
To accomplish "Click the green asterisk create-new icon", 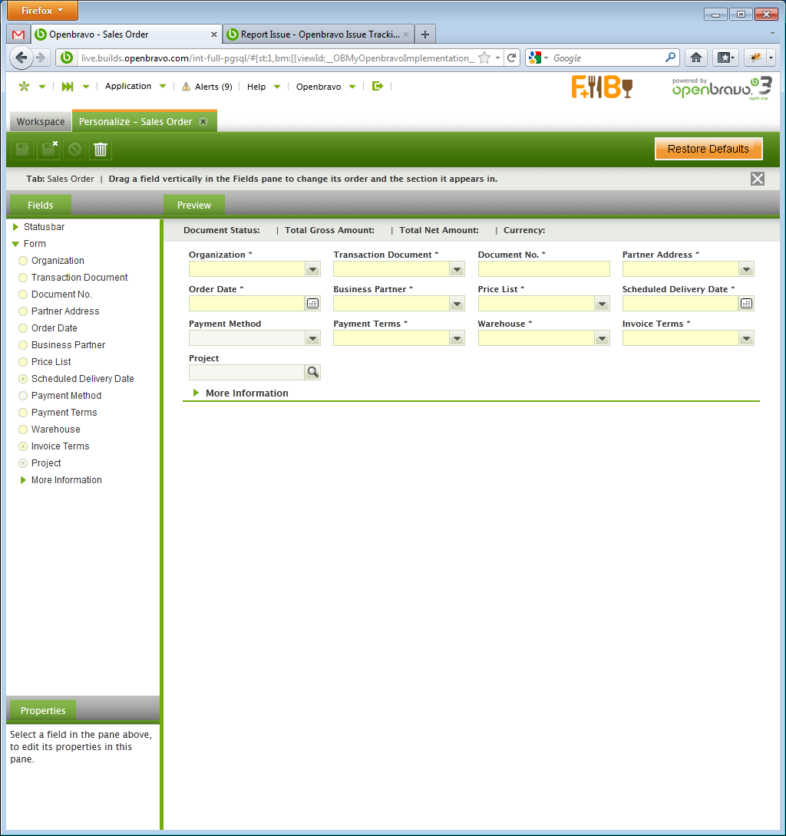I will pyautogui.click(x=24, y=87).
